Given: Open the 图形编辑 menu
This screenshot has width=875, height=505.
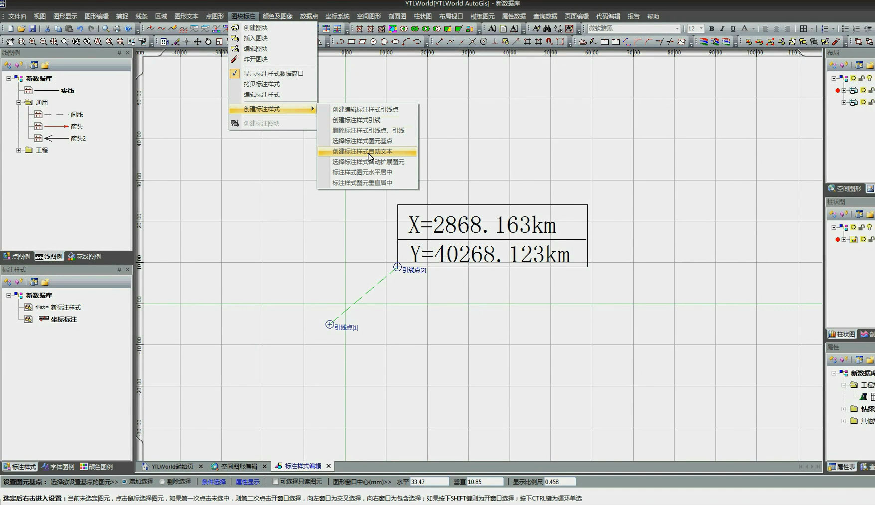Looking at the screenshot, I should click(x=97, y=16).
